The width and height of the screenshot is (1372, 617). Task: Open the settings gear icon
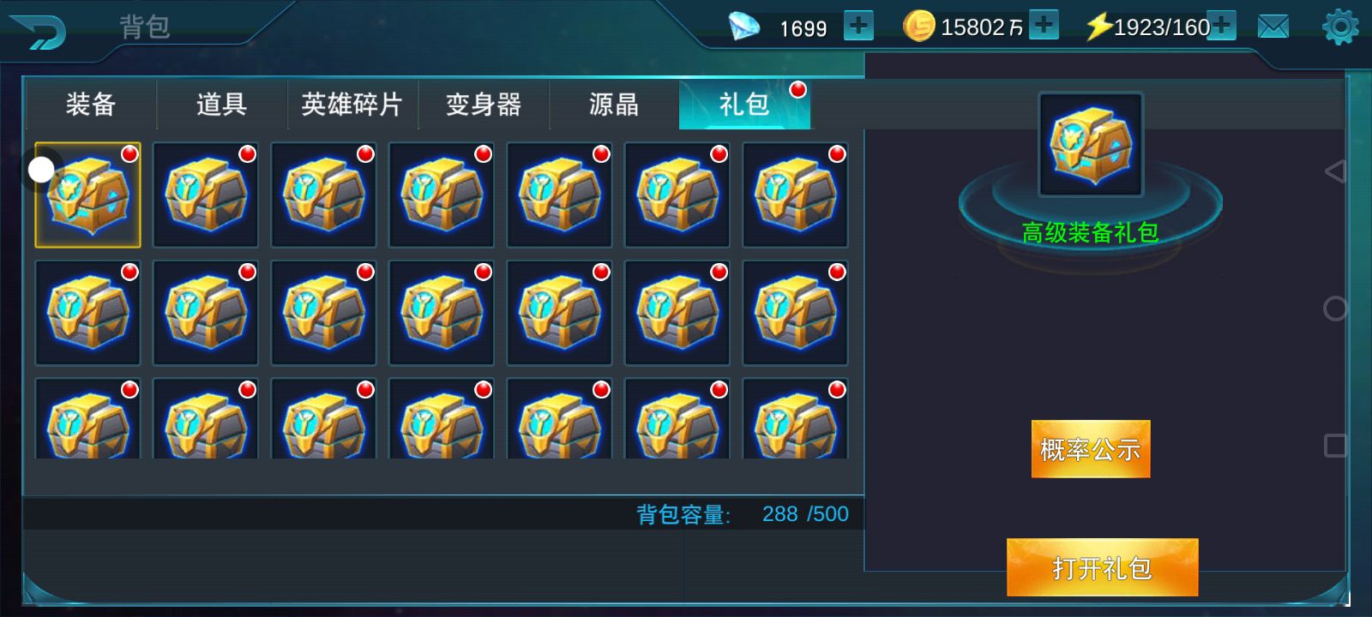1340,27
